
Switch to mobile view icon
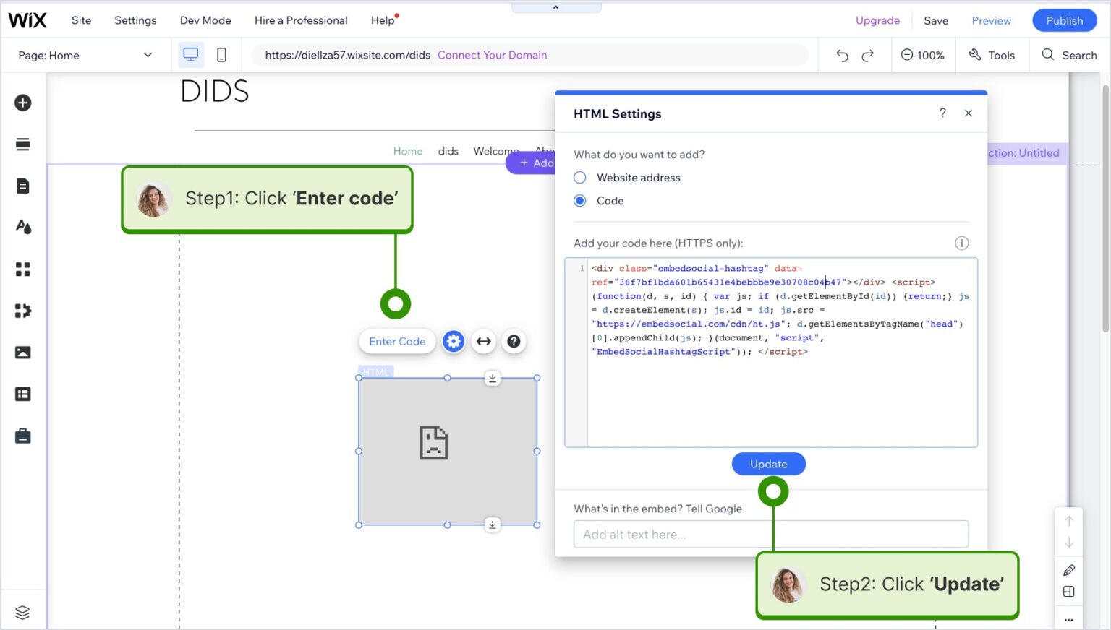coord(221,55)
